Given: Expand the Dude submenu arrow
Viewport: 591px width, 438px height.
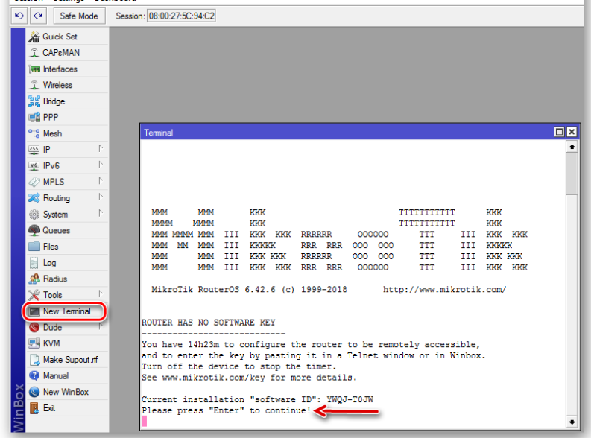Looking at the screenshot, I should tap(101, 326).
